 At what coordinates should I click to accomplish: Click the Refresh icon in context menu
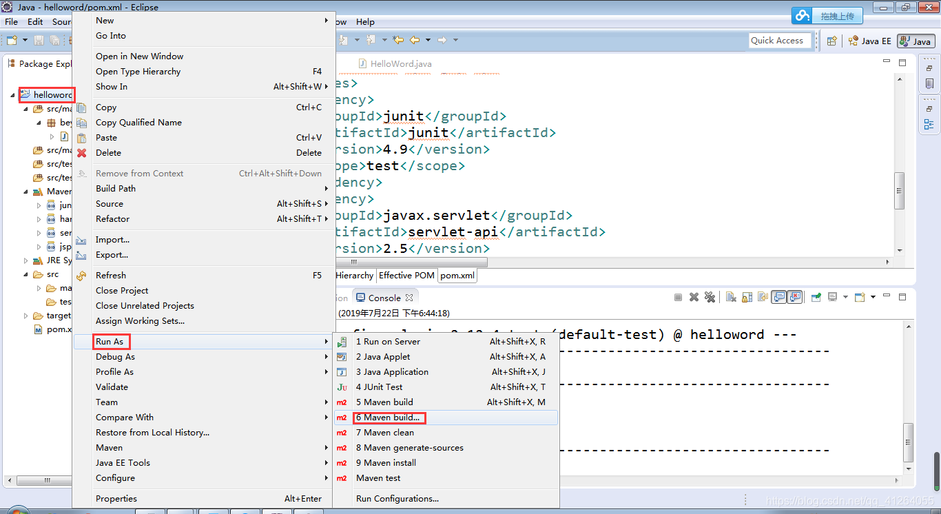coord(82,276)
